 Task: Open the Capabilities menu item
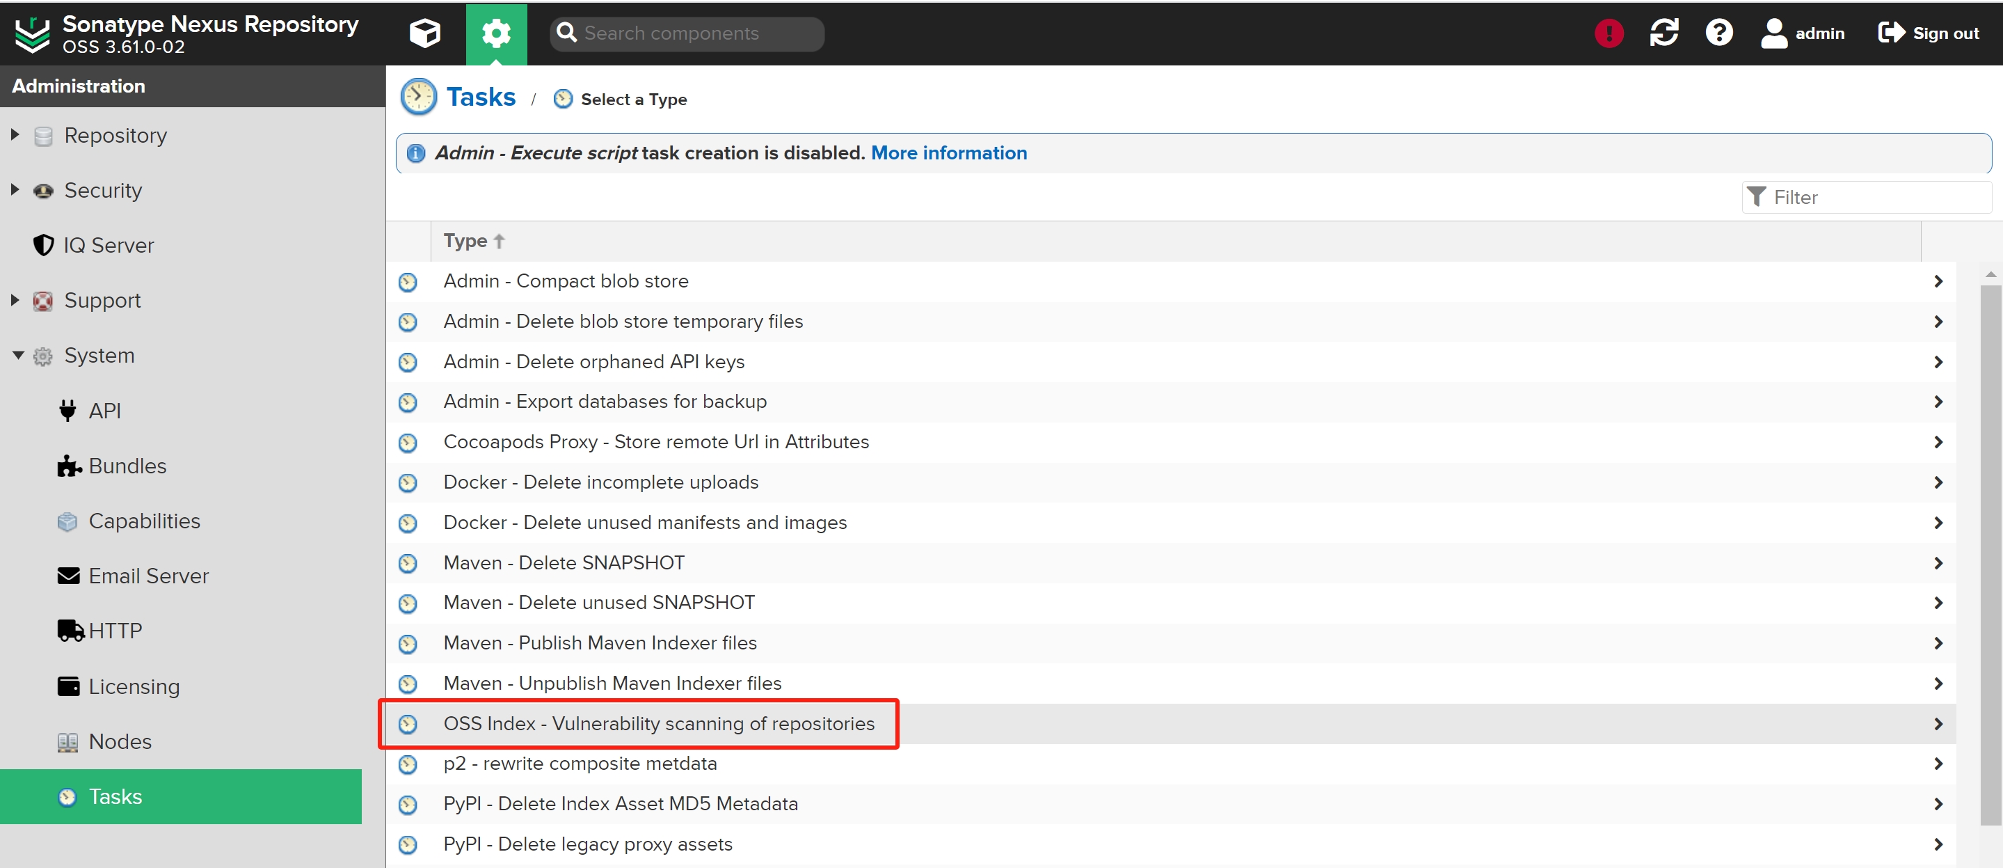click(x=144, y=521)
